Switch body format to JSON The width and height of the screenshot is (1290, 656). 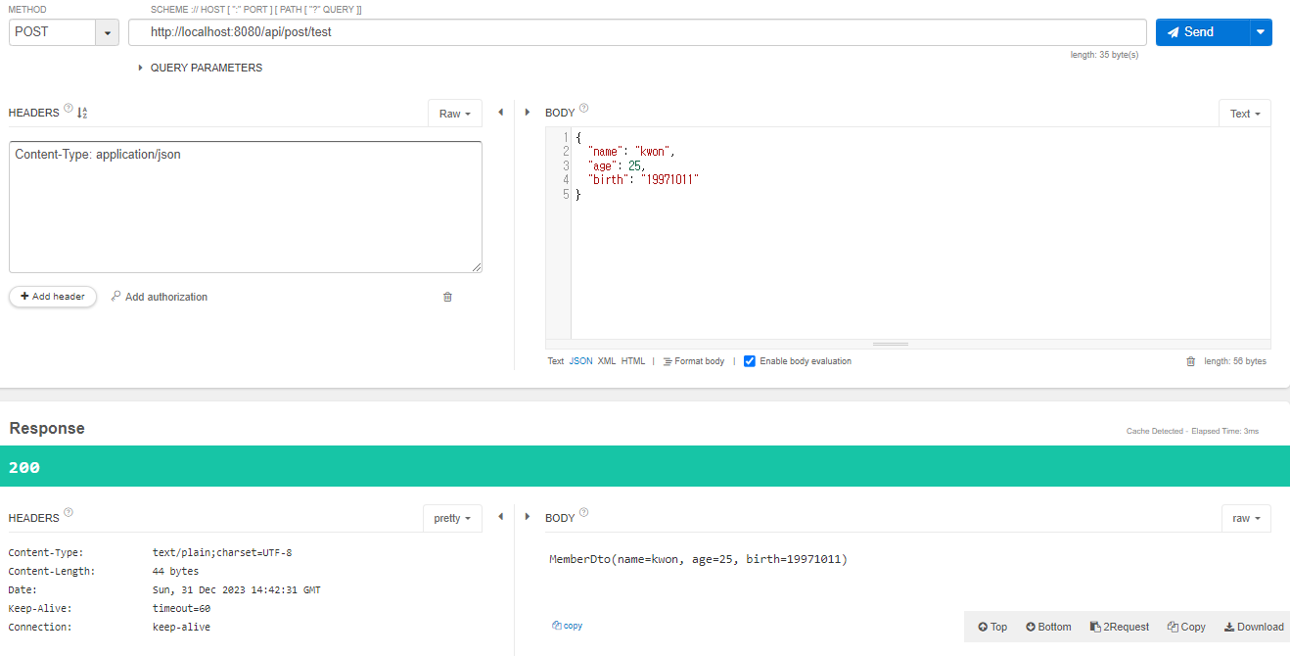[580, 360]
